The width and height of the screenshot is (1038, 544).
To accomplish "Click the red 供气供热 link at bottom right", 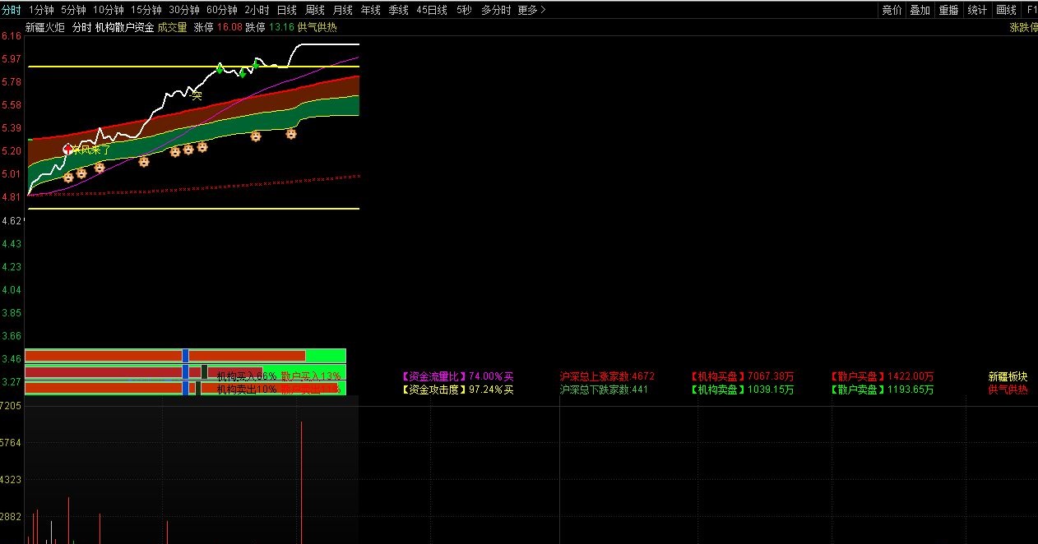I will coord(1008,390).
